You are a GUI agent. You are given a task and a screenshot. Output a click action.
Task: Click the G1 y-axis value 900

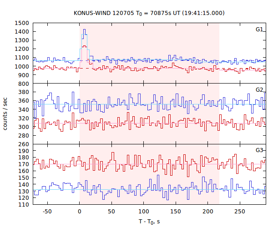click(x=24, y=75)
